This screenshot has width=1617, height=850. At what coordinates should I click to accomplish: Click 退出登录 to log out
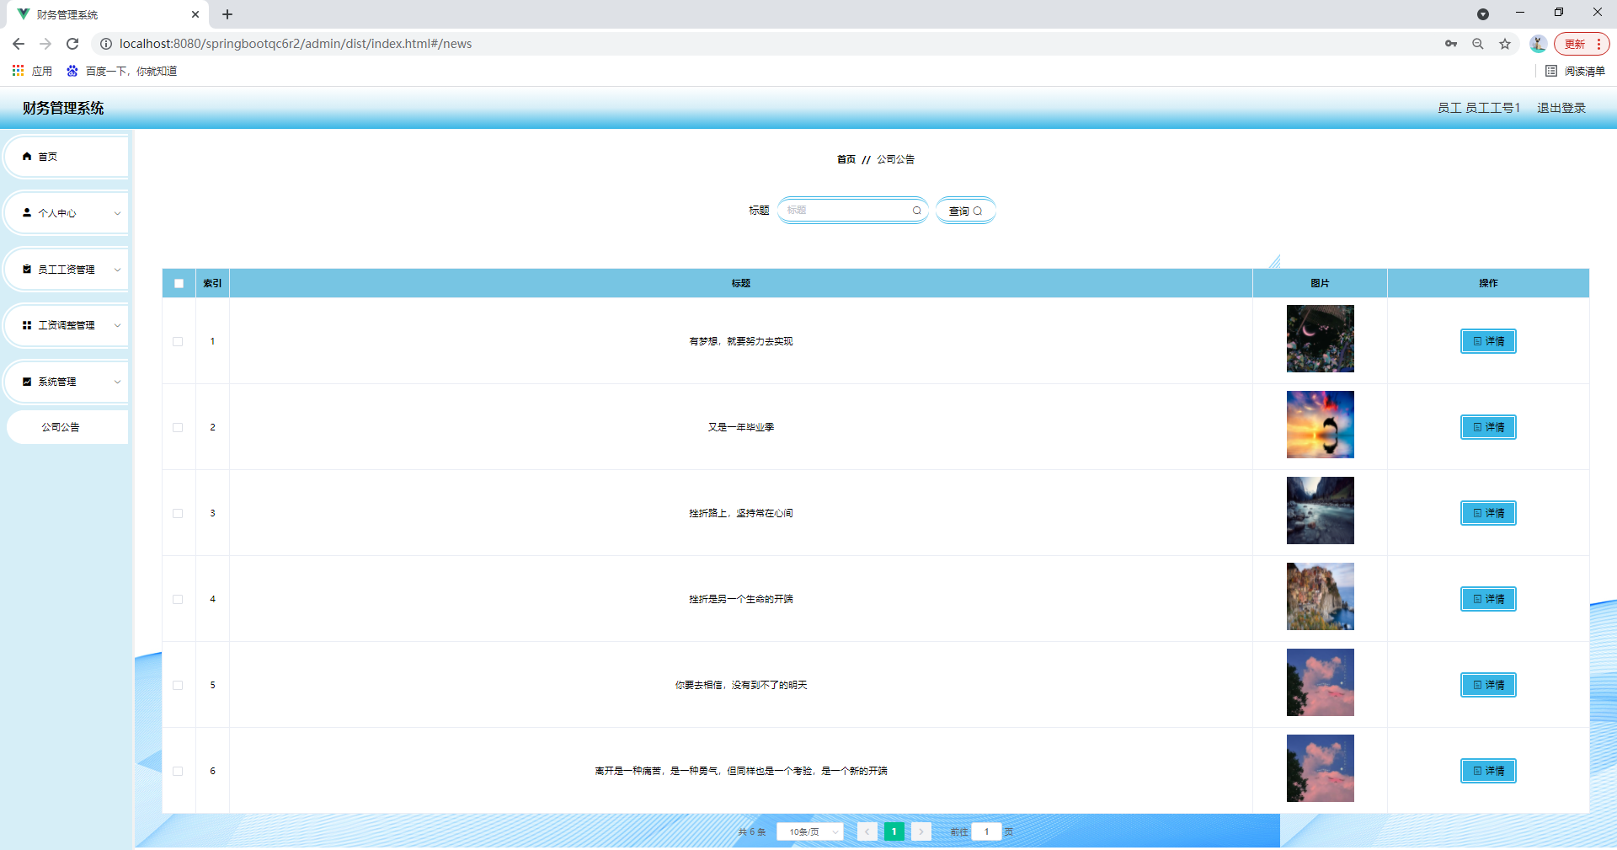click(1561, 108)
